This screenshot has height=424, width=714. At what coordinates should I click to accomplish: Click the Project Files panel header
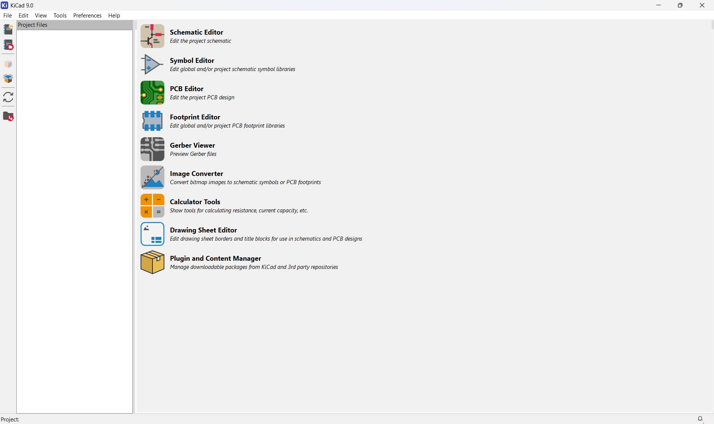[74, 25]
